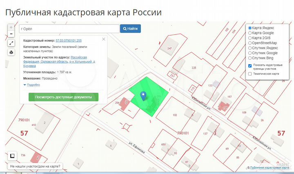Click parcel 197 on the map
Screen dimensions: 294x174
coord(229,97)
